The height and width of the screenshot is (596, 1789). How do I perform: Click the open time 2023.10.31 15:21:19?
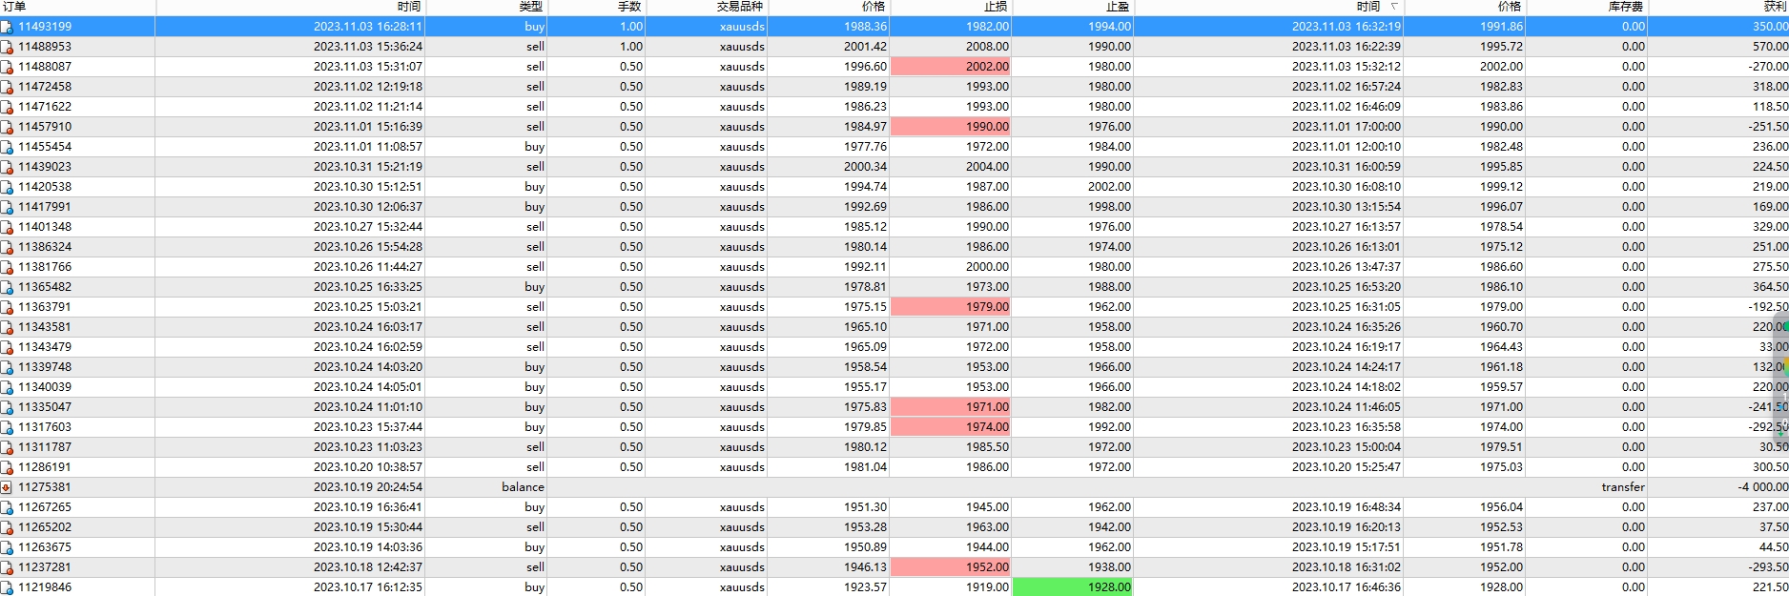click(368, 167)
